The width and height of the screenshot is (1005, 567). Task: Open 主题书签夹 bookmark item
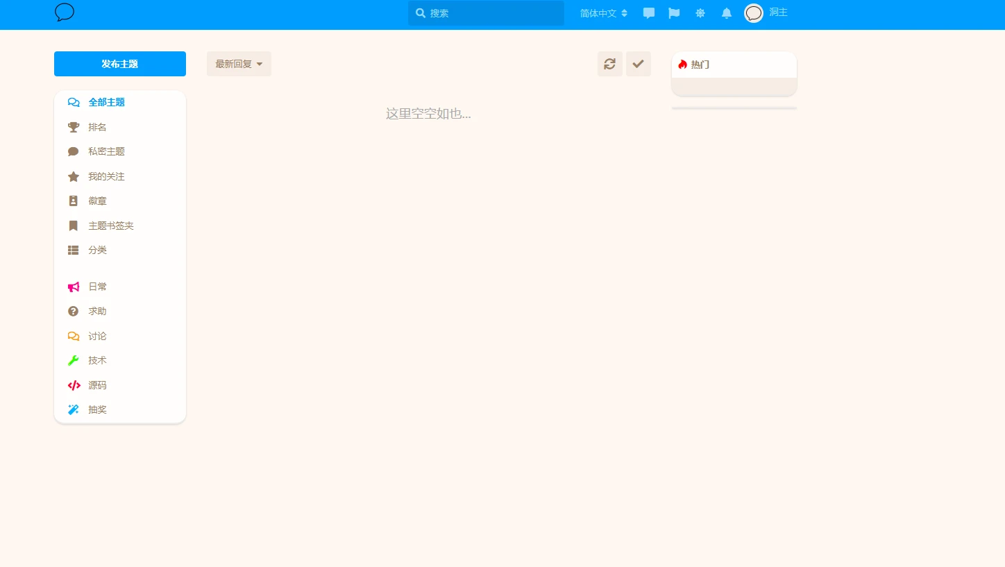pos(110,226)
